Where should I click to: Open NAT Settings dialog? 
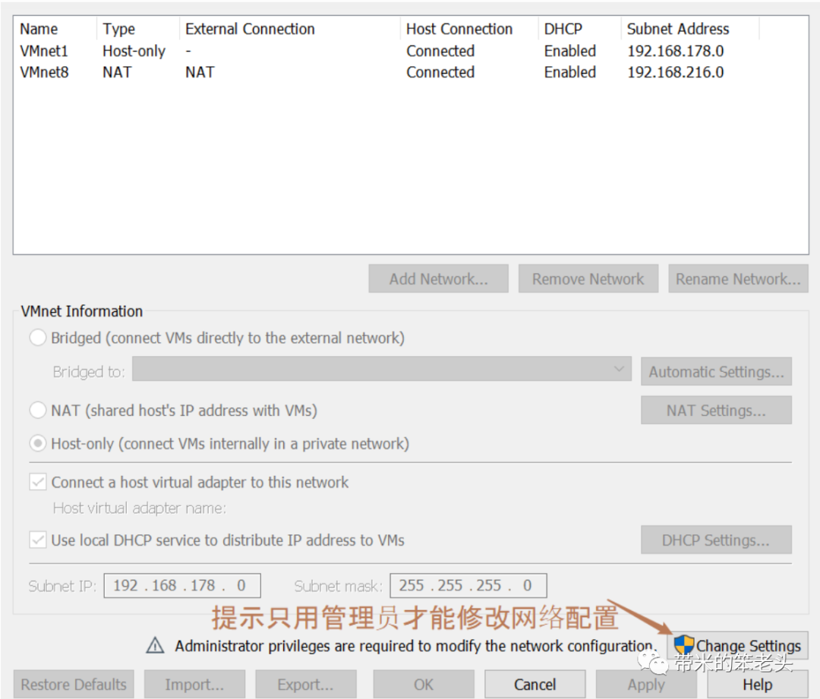716,411
